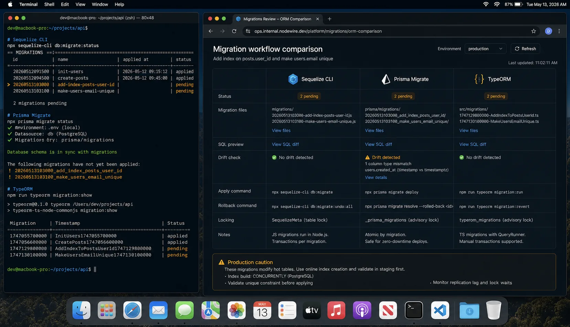Open Trash in the dock
Screen dimensions: 570x327
click(x=494, y=310)
